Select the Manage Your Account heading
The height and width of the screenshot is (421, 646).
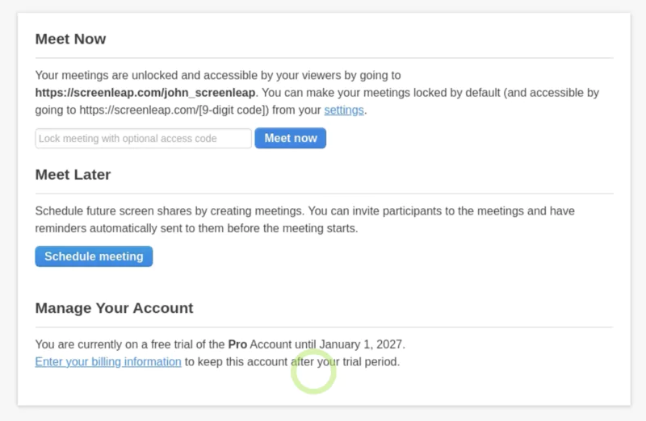point(114,308)
